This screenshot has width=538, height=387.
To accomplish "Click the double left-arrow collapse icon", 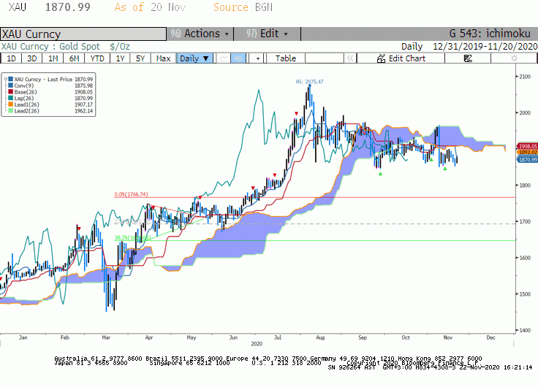I will (x=350, y=58).
